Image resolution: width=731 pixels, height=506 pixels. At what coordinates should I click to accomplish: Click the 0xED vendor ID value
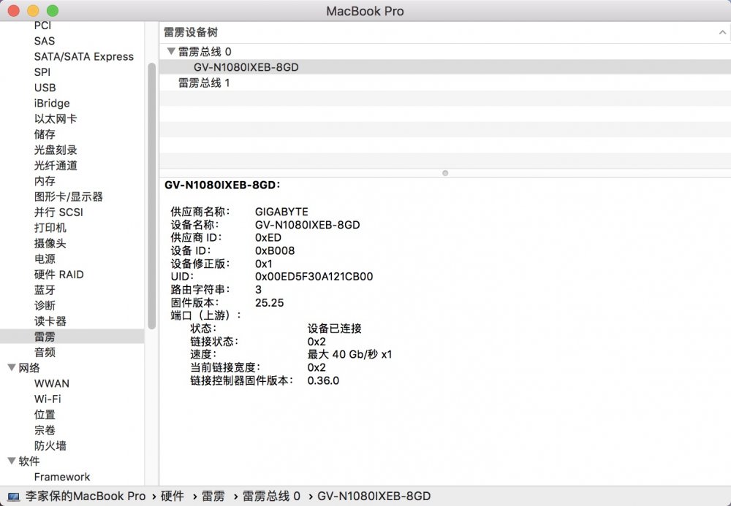(x=268, y=237)
